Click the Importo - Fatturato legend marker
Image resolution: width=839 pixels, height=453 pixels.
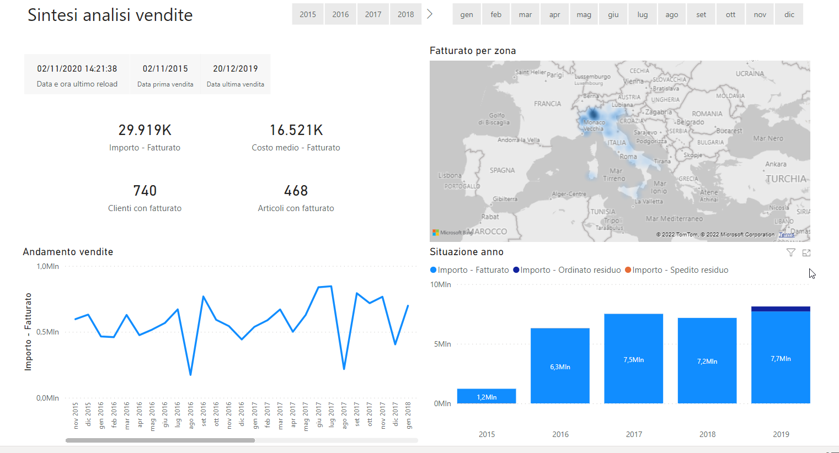(433, 270)
